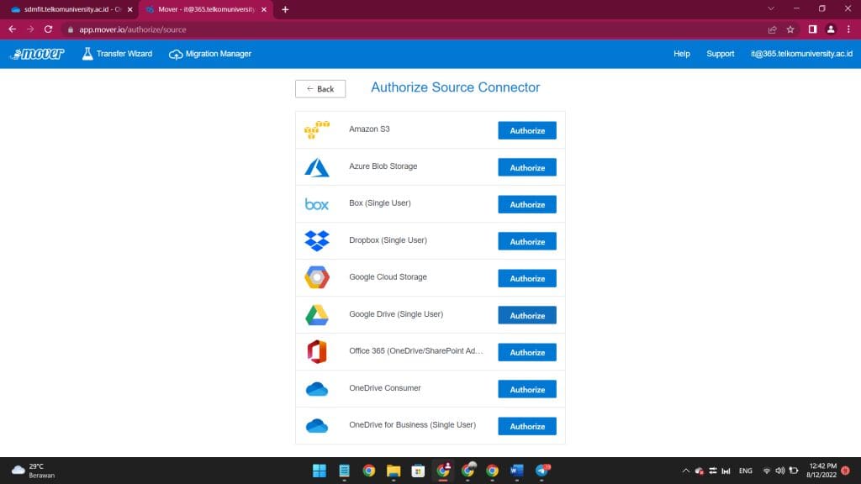Authorize the Google Cloud Storage connector

pos(527,278)
